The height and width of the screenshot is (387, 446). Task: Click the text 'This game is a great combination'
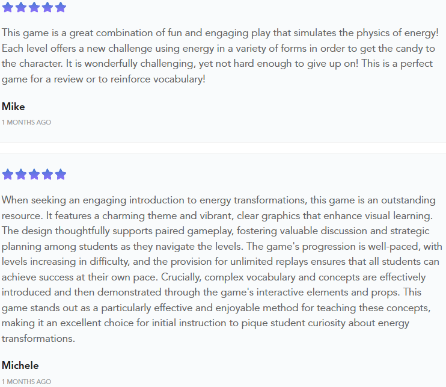click(x=78, y=33)
